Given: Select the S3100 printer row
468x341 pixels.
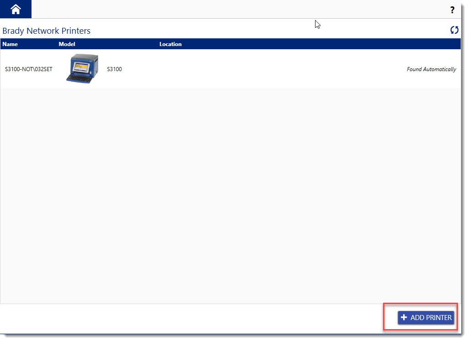Looking at the screenshot, I should (228, 69).
